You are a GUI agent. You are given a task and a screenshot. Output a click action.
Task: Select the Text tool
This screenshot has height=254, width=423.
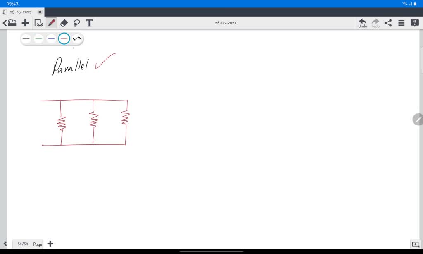(x=89, y=23)
